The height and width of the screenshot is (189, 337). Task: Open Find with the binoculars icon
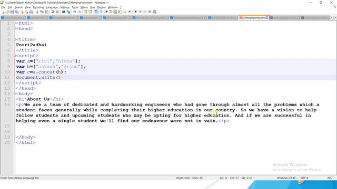click(64, 12)
